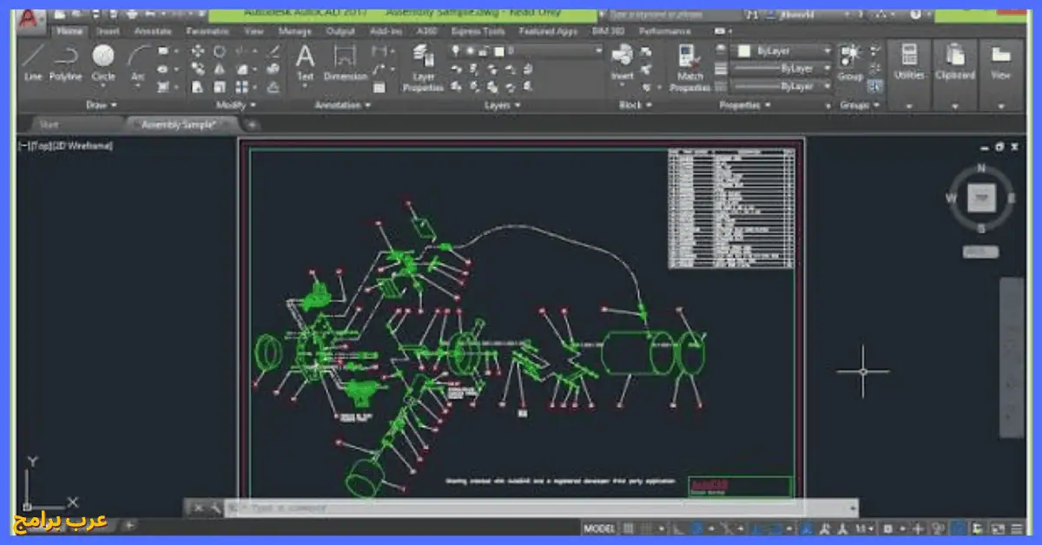Image resolution: width=1042 pixels, height=545 pixels.
Task: Open the linetype ByLayer selector
Action: pos(781,87)
